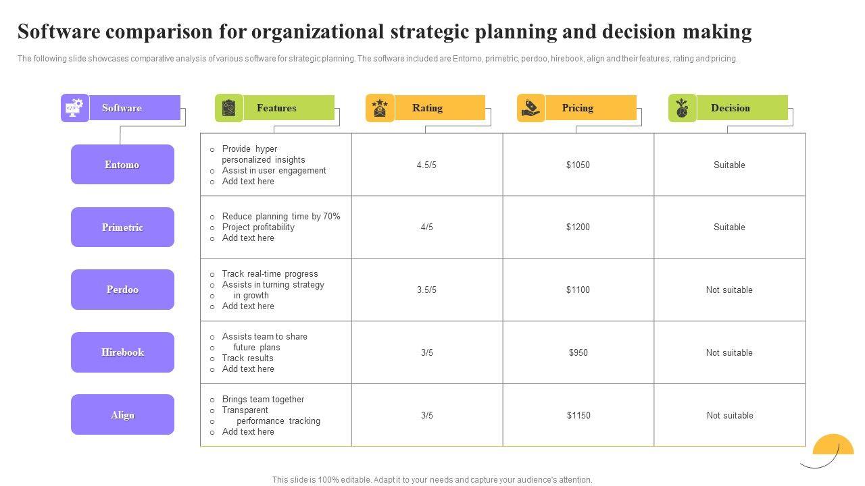
Task: Select the Hirebook software button
Action: point(122,352)
